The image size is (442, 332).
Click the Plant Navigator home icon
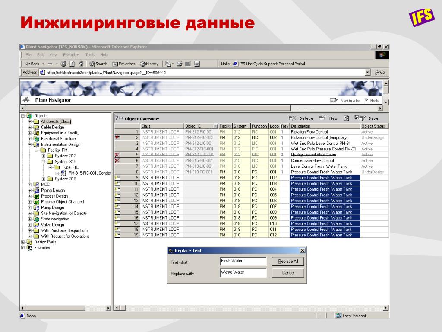(26, 100)
